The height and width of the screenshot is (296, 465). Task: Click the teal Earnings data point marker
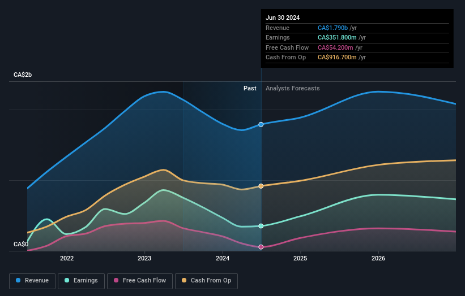click(x=261, y=226)
